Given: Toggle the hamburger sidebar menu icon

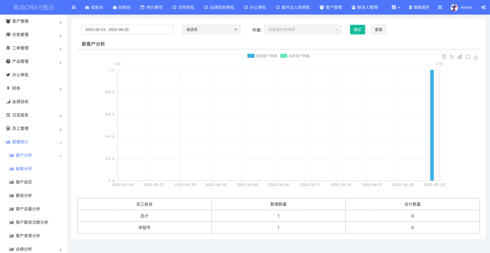Looking at the screenshot, I should 74,7.
